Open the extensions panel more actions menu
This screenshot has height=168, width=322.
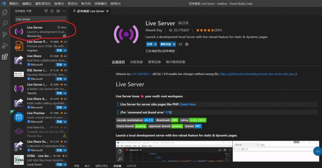[64, 11]
